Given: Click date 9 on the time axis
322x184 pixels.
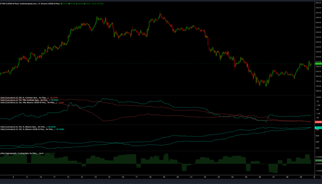Looking at the screenshot, I should pos(27,177).
